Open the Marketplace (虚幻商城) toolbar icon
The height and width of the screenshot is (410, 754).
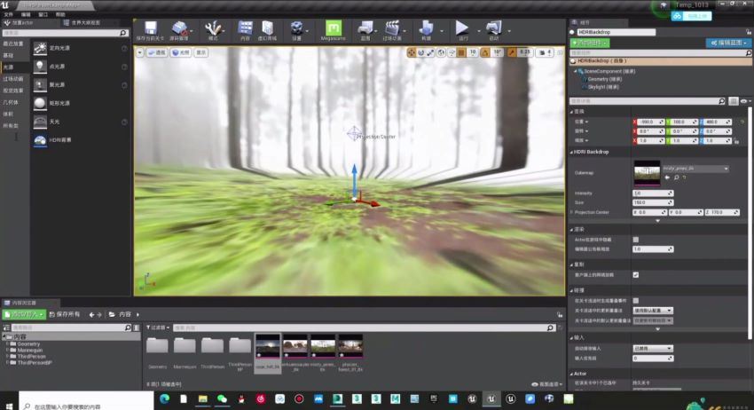pos(266,31)
